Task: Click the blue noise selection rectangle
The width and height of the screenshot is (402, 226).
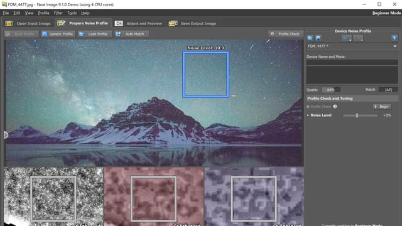Action: [205, 74]
